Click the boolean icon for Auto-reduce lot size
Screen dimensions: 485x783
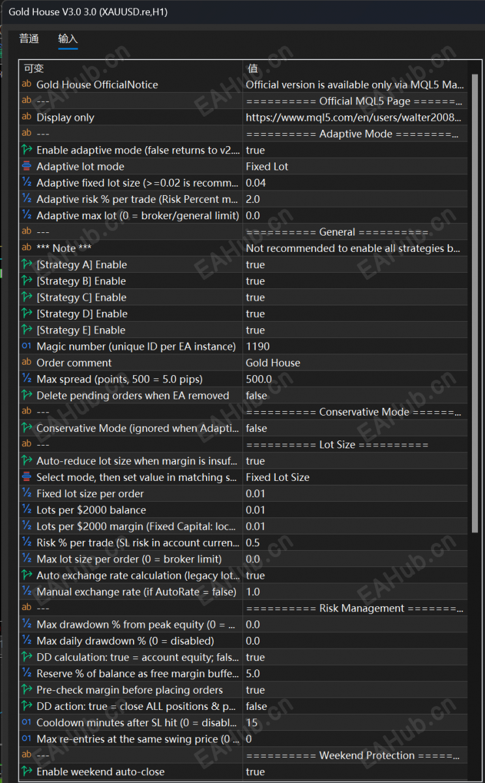(x=27, y=461)
